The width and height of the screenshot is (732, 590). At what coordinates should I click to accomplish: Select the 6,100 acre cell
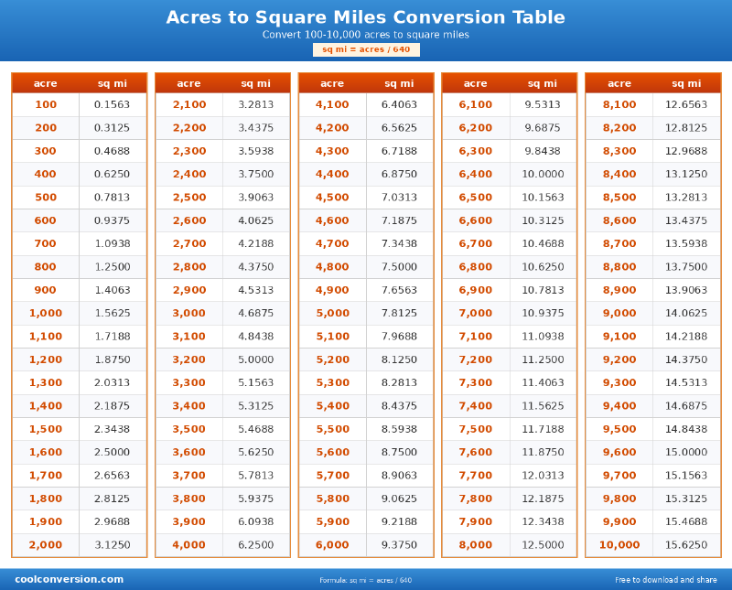pyautogui.click(x=476, y=104)
